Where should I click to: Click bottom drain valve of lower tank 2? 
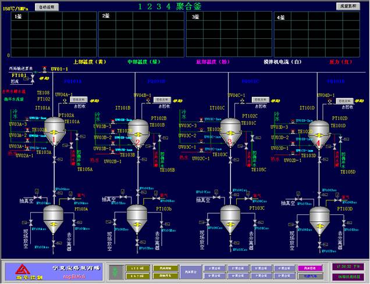(x=137, y=243)
